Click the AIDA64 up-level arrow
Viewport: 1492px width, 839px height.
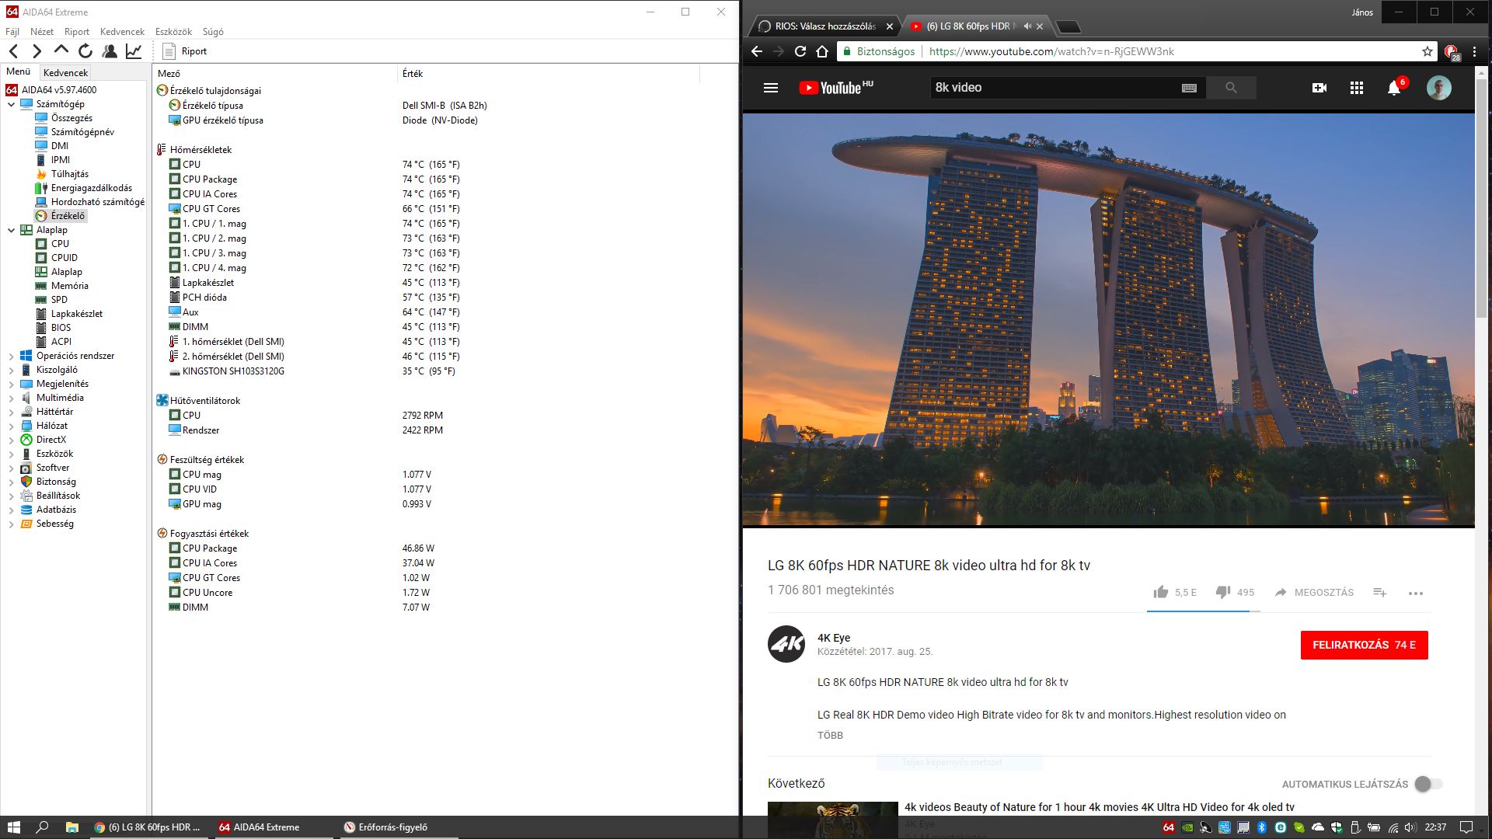[61, 51]
